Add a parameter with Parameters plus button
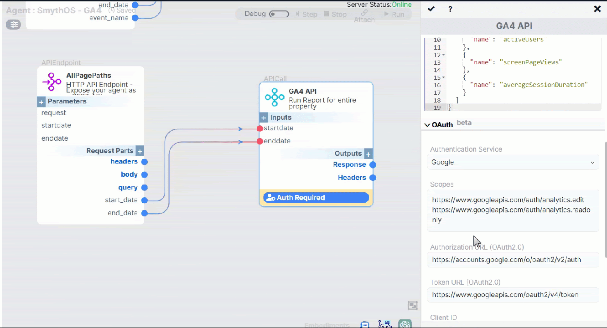The image size is (607, 328). [x=42, y=102]
